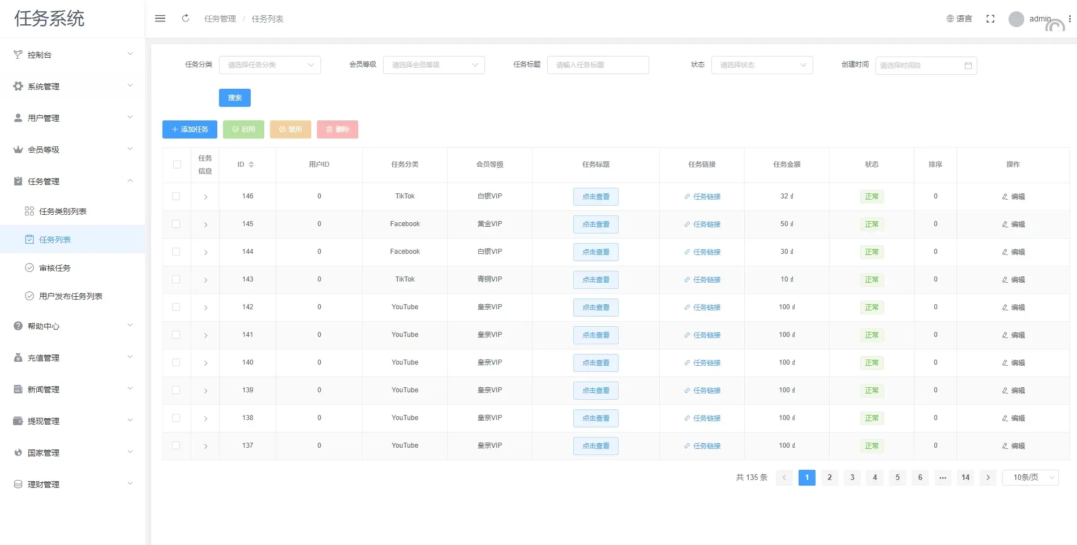This screenshot has height=545, width=1077.
Task: Select the checkbox for task 145
Action: (x=176, y=224)
